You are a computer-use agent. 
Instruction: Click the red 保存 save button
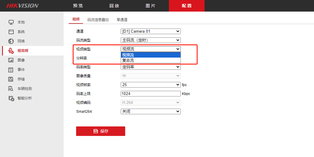point(101,131)
